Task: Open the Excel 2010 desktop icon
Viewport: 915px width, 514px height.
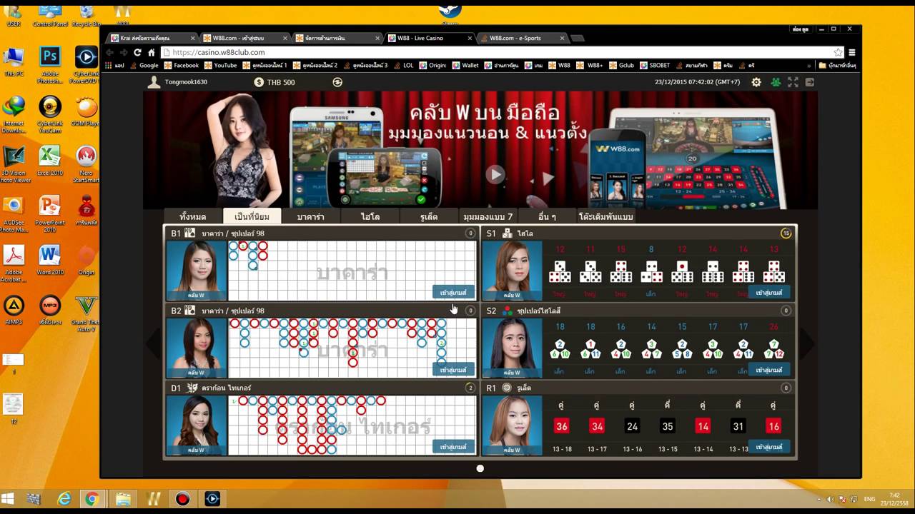Action: 49,161
